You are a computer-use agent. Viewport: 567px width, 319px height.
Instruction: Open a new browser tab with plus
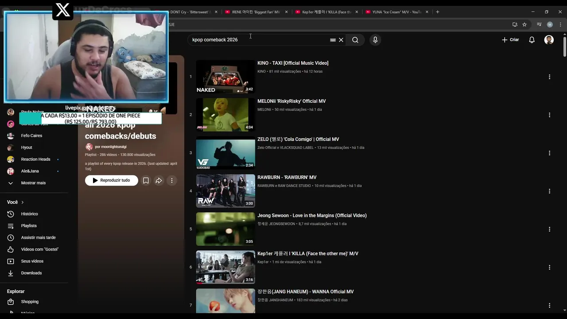pyautogui.click(x=438, y=12)
